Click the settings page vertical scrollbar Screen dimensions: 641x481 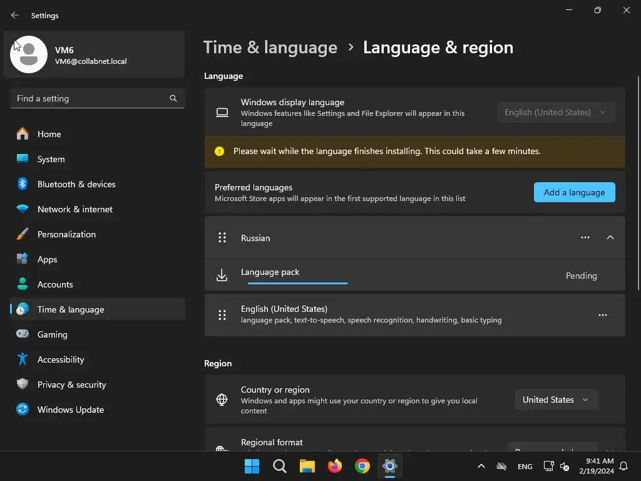pyautogui.click(x=638, y=184)
